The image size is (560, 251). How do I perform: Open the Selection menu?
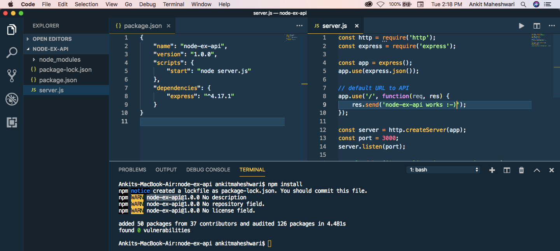pyautogui.click(x=86, y=4)
